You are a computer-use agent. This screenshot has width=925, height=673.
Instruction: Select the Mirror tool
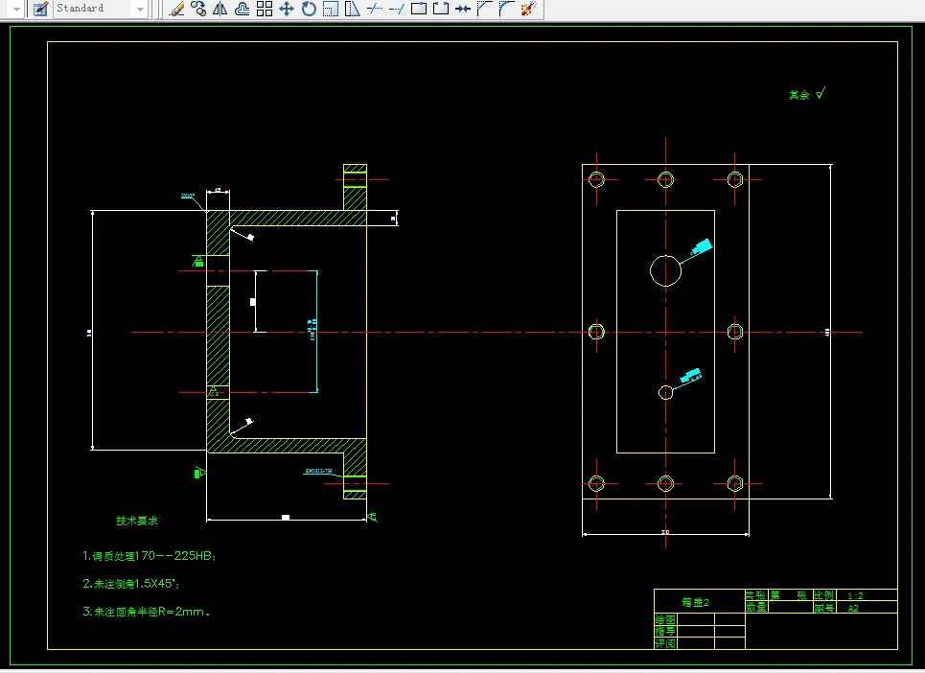220,9
